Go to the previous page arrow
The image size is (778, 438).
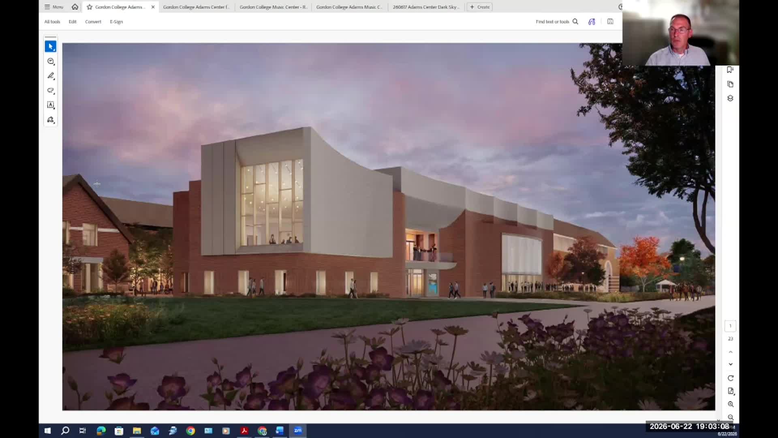(731, 352)
